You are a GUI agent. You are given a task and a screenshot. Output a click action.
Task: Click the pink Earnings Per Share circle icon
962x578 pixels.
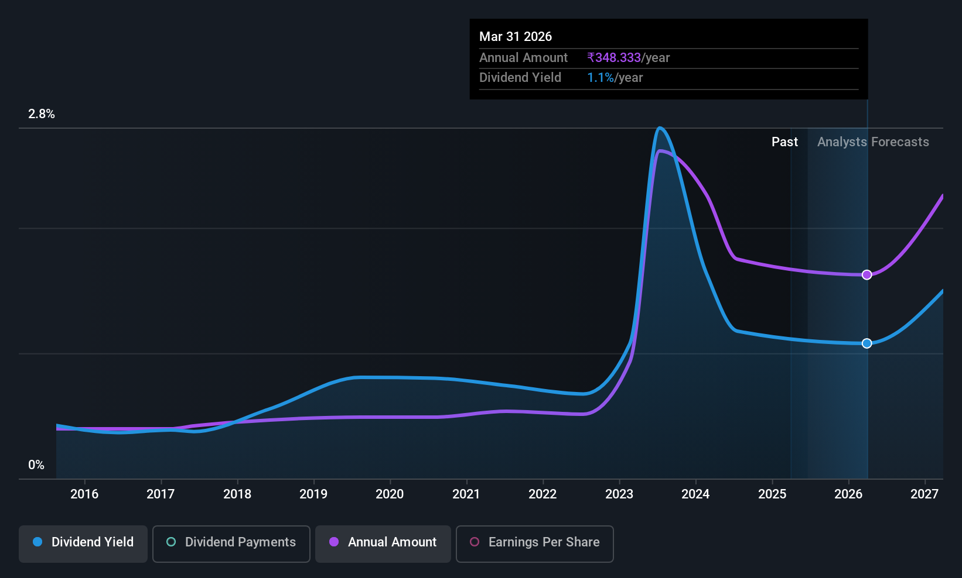(475, 542)
